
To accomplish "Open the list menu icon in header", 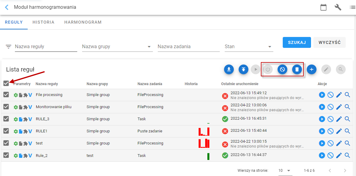I will tap(353, 7).
